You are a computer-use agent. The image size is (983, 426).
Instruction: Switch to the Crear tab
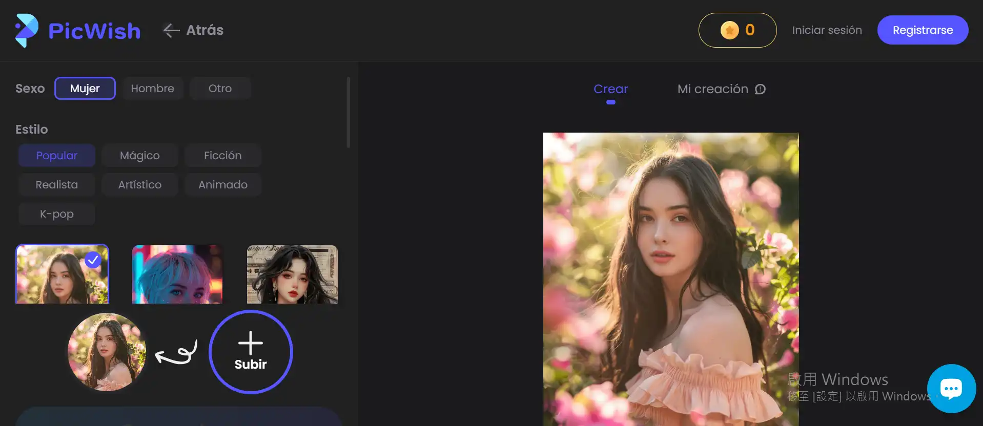click(x=610, y=89)
